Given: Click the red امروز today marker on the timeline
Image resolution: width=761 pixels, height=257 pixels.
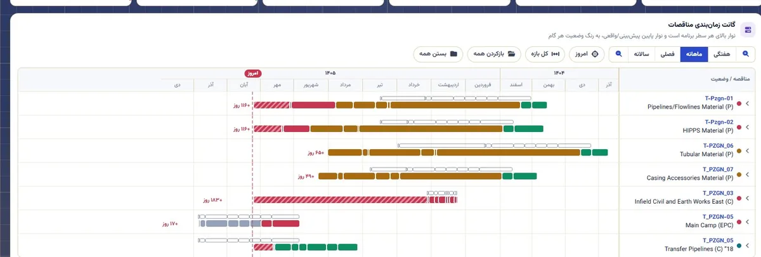Looking at the screenshot, I should pos(252,74).
